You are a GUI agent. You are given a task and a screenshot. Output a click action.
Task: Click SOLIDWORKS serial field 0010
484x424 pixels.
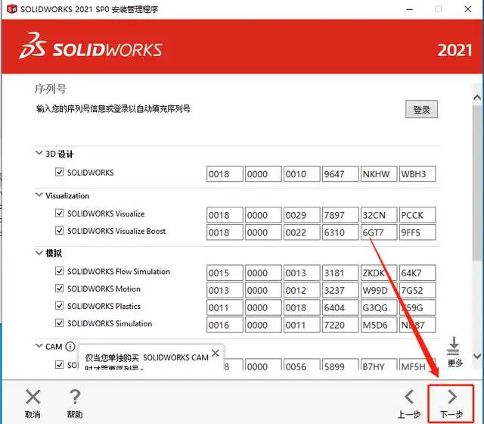(302, 173)
